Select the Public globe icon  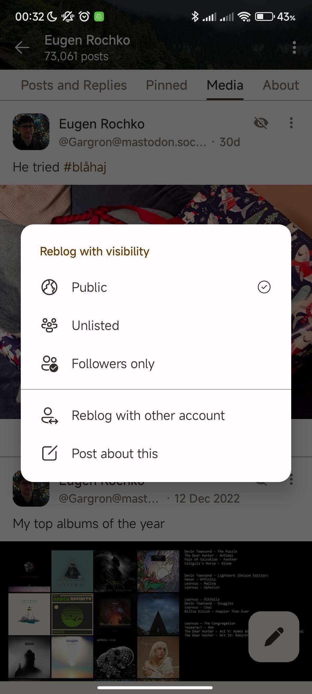tap(49, 287)
